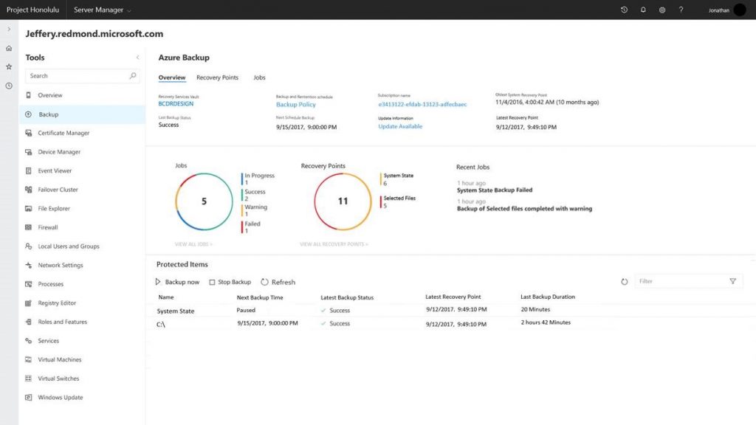Image resolution: width=756 pixels, height=425 pixels.
Task: Click the help question mark icon
Action: tap(681, 10)
